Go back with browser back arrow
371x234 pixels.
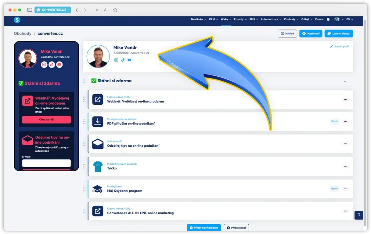point(77,10)
